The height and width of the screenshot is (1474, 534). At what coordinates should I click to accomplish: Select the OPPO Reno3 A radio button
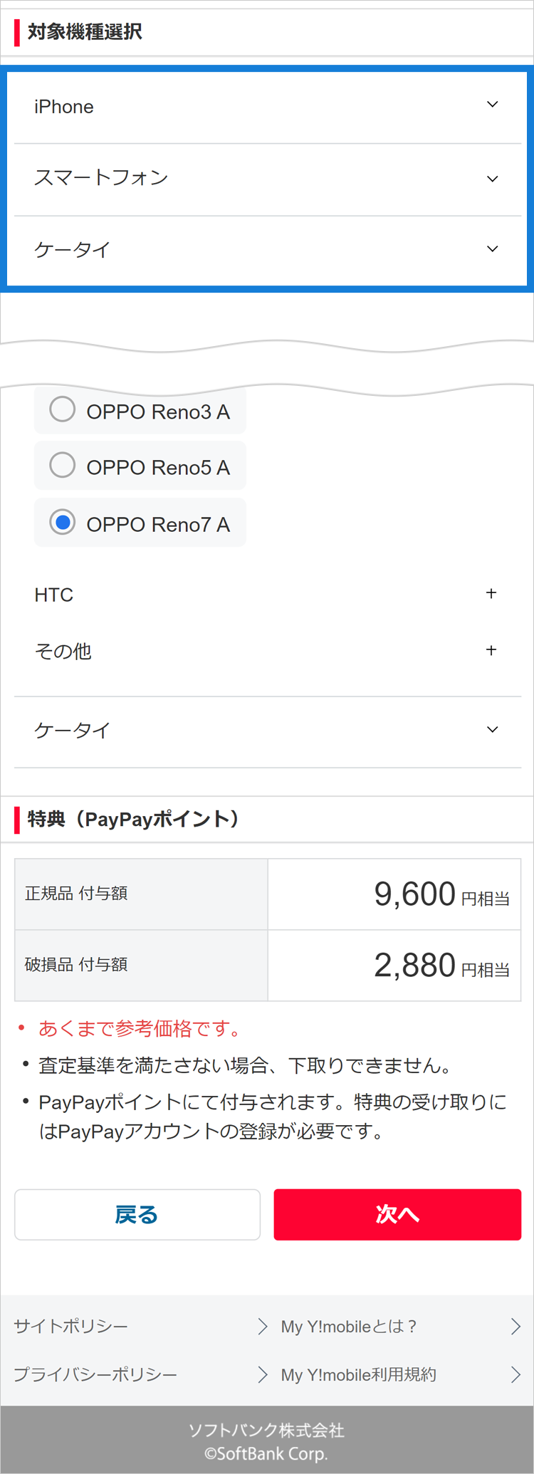(63, 409)
